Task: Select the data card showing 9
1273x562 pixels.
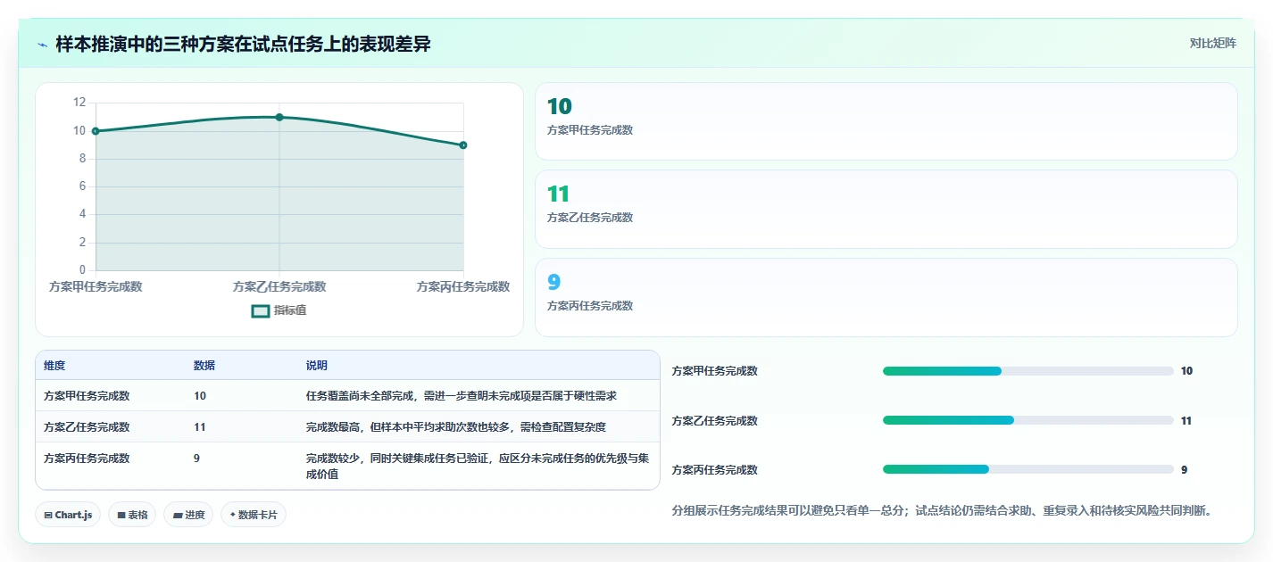Action: [x=886, y=297]
